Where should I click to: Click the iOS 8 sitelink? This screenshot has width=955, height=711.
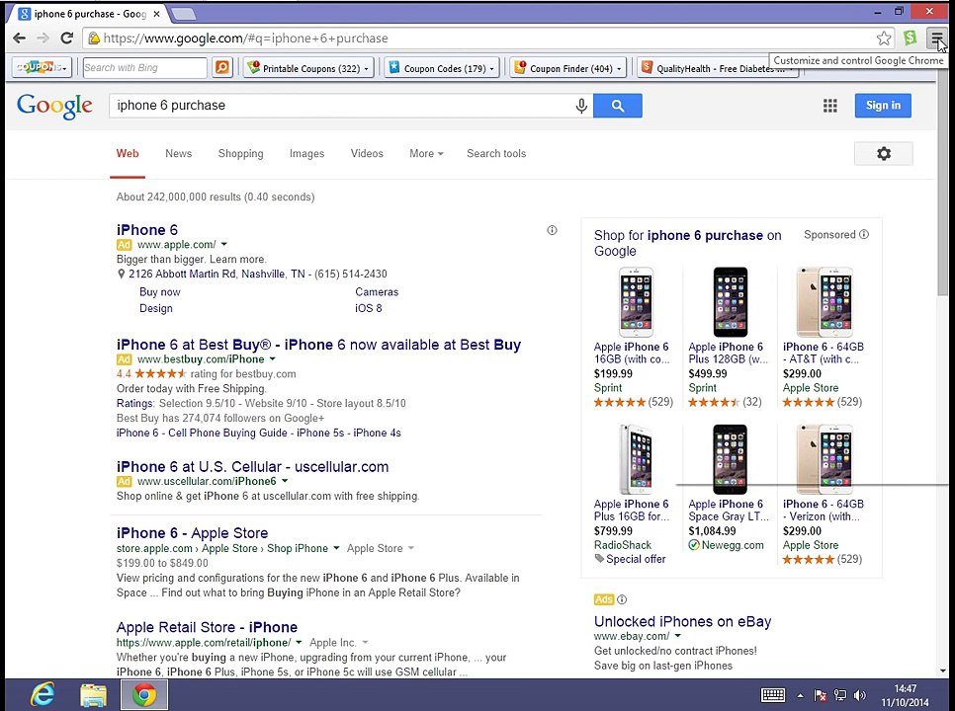(x=369, y=308)
